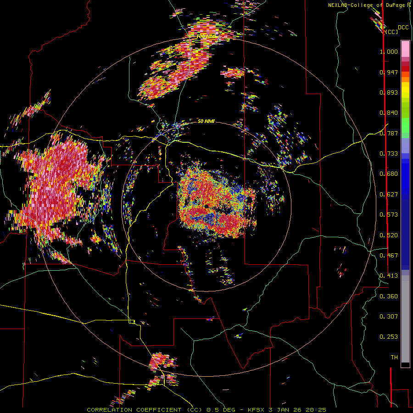Select the 0.413 legend value

389,276
